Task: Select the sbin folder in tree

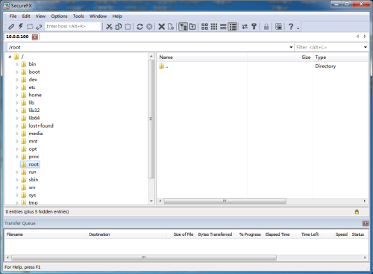Action: tap(34, 180)
